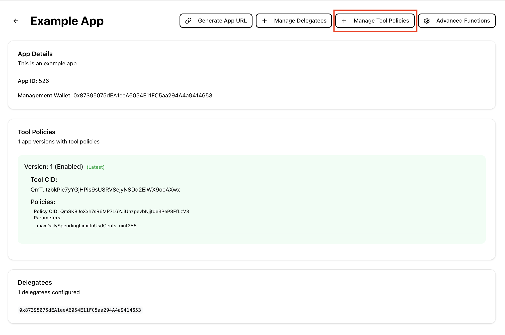Viewport: 505px width, 335px height.
Task: Click the maxDailySpendingLimitInUsdCents parameter line
Action: point(87,226)
